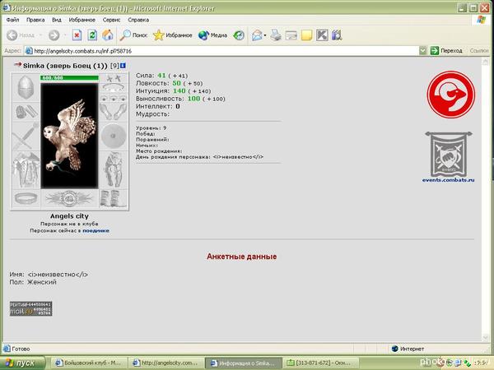Viewport: 494px width, 370px height.
Task: Click the Forward arrow toolbar icon
Action: coord(54,35)
